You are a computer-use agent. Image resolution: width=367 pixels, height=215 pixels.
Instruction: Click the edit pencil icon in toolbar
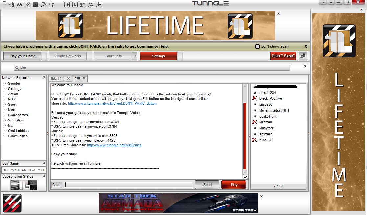pos(28,4)
